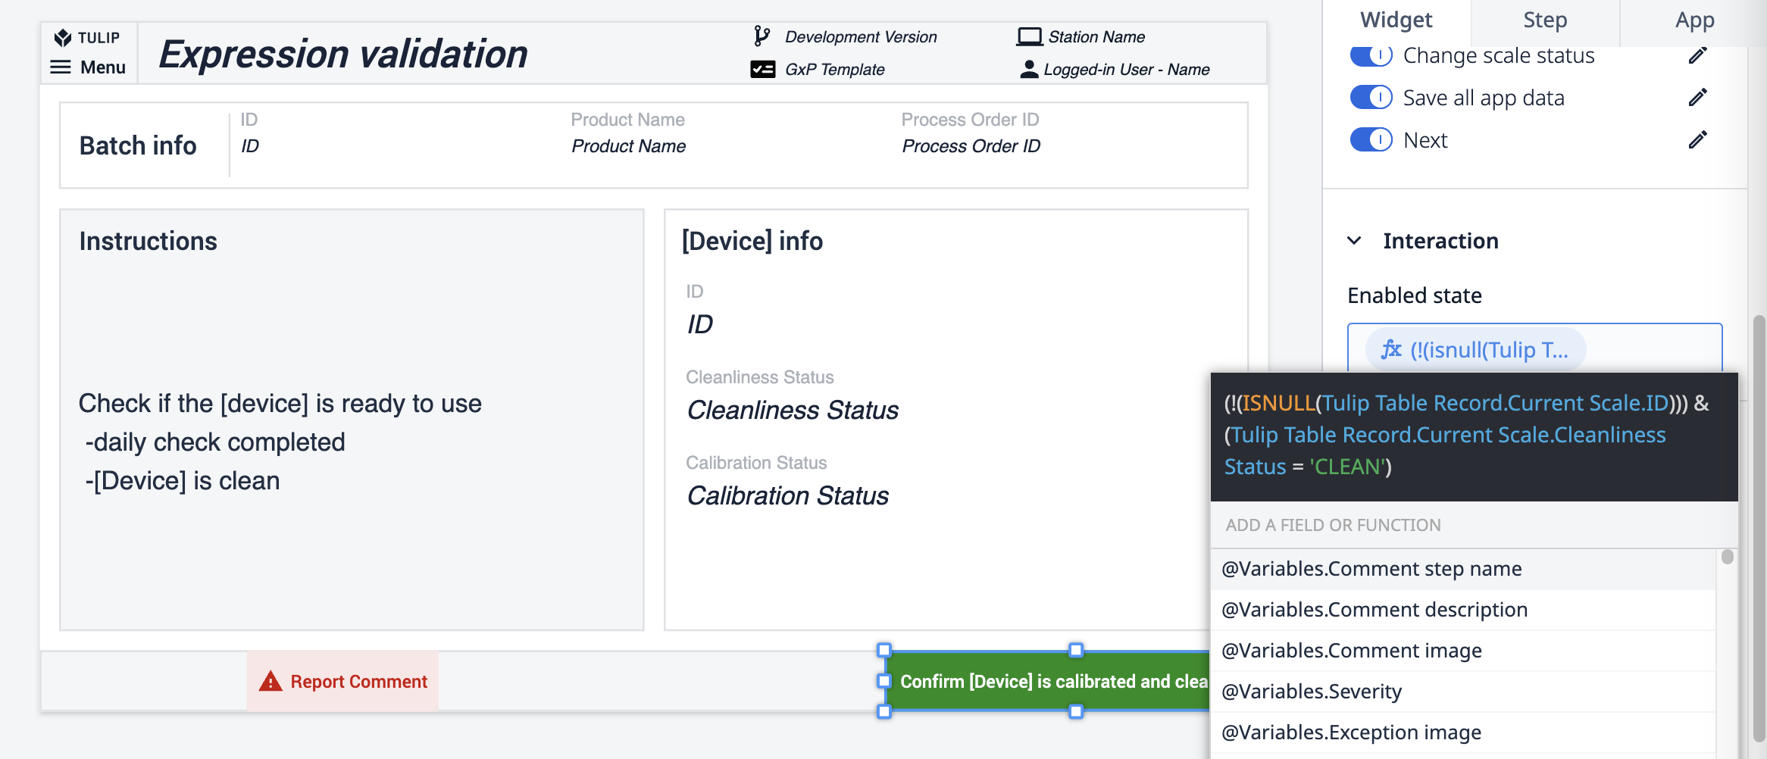Click the Station Name label
Screen dimensions: 1767x759
tap(1096, 36)
